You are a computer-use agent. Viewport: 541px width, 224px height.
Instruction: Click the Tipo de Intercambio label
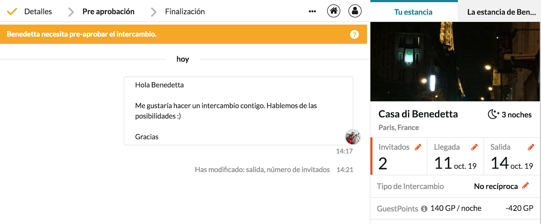coord(410,186)
